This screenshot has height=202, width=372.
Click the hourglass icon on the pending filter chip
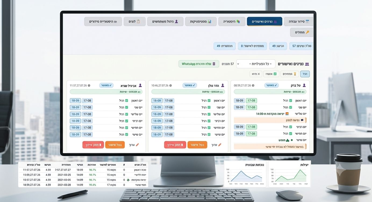coord(295,74)
